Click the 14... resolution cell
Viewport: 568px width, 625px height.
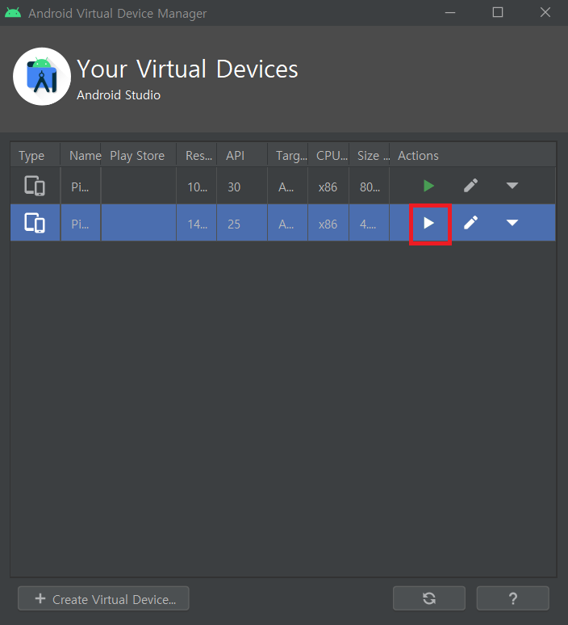[x=197, y=223]
